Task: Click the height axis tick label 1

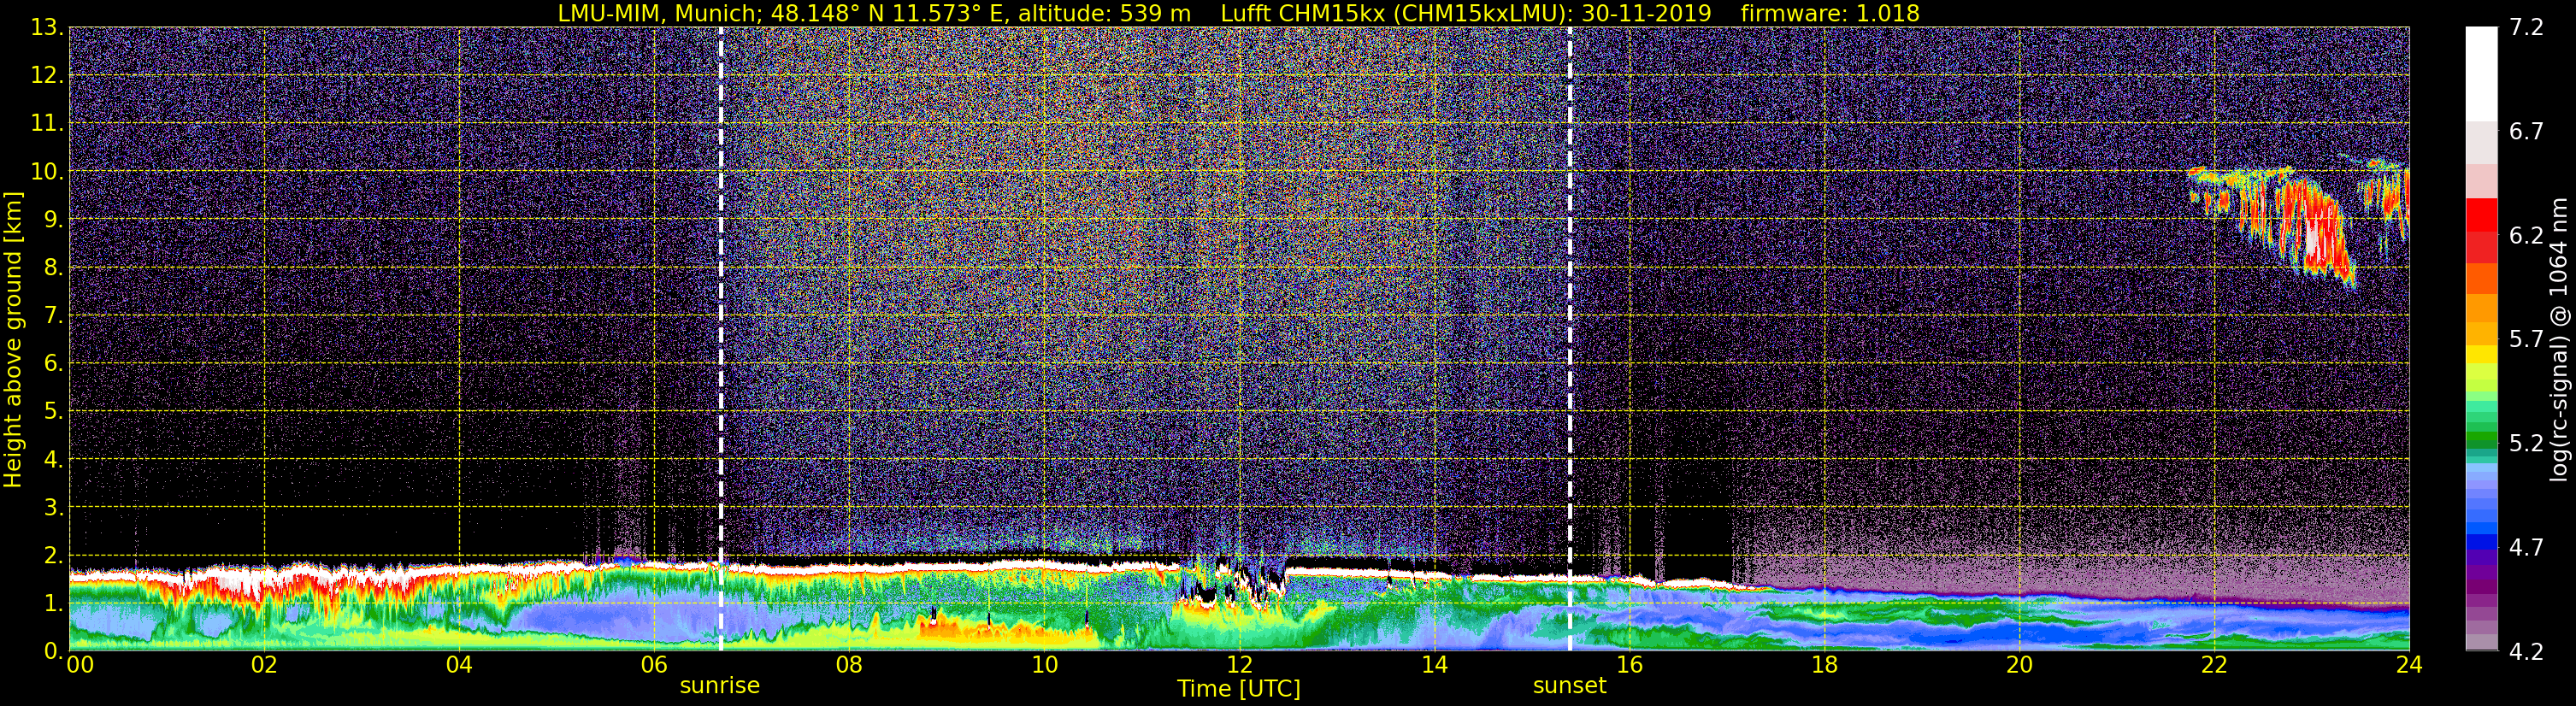Action: [52, 603]
